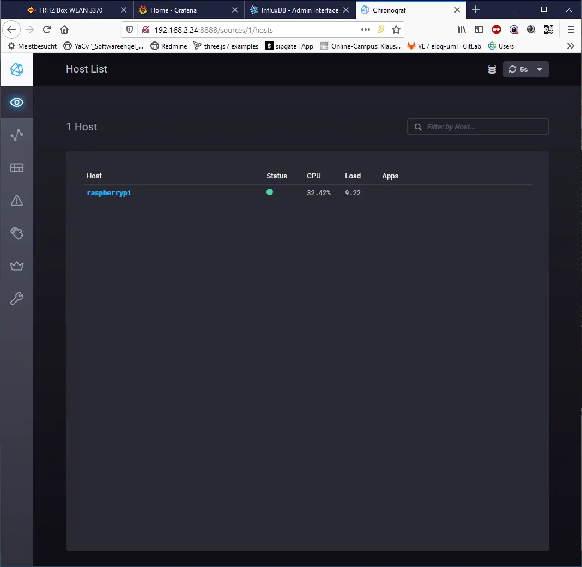The height and width of the screenshot is (567, 582).
Task: Open the Data Explorer graph icon
Action: pos(17,135)
